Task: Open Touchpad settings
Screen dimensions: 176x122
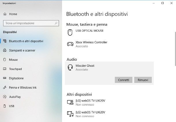Action: 16,69
